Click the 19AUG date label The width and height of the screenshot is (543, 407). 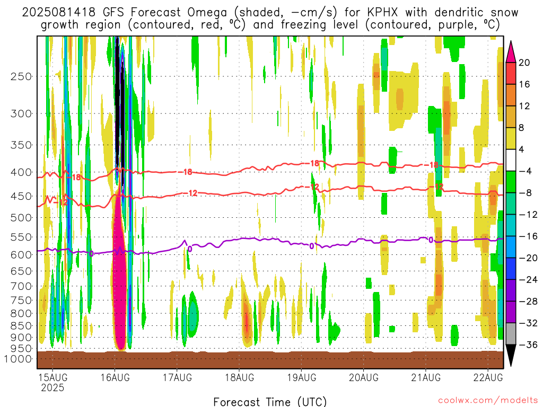coord(301,377)
